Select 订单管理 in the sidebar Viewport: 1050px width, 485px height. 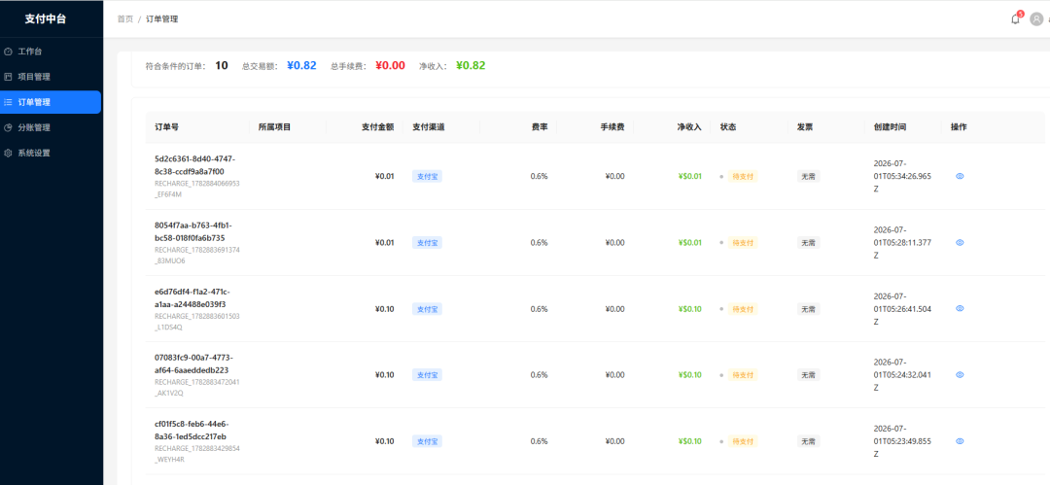(51, 102)
